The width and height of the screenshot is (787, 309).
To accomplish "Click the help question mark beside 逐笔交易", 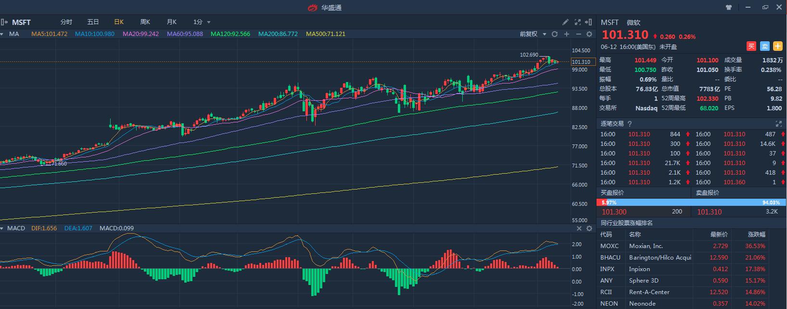I will pyautogui.click(x=630, y=124).
